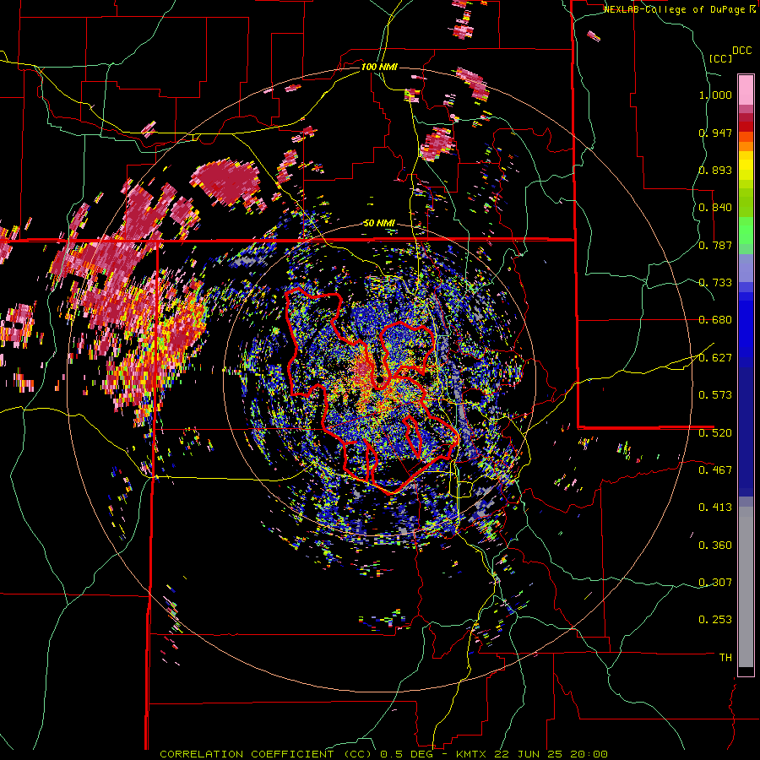Click the 0.840 legend value
760x760 pixels.
[x=715, y=208]
